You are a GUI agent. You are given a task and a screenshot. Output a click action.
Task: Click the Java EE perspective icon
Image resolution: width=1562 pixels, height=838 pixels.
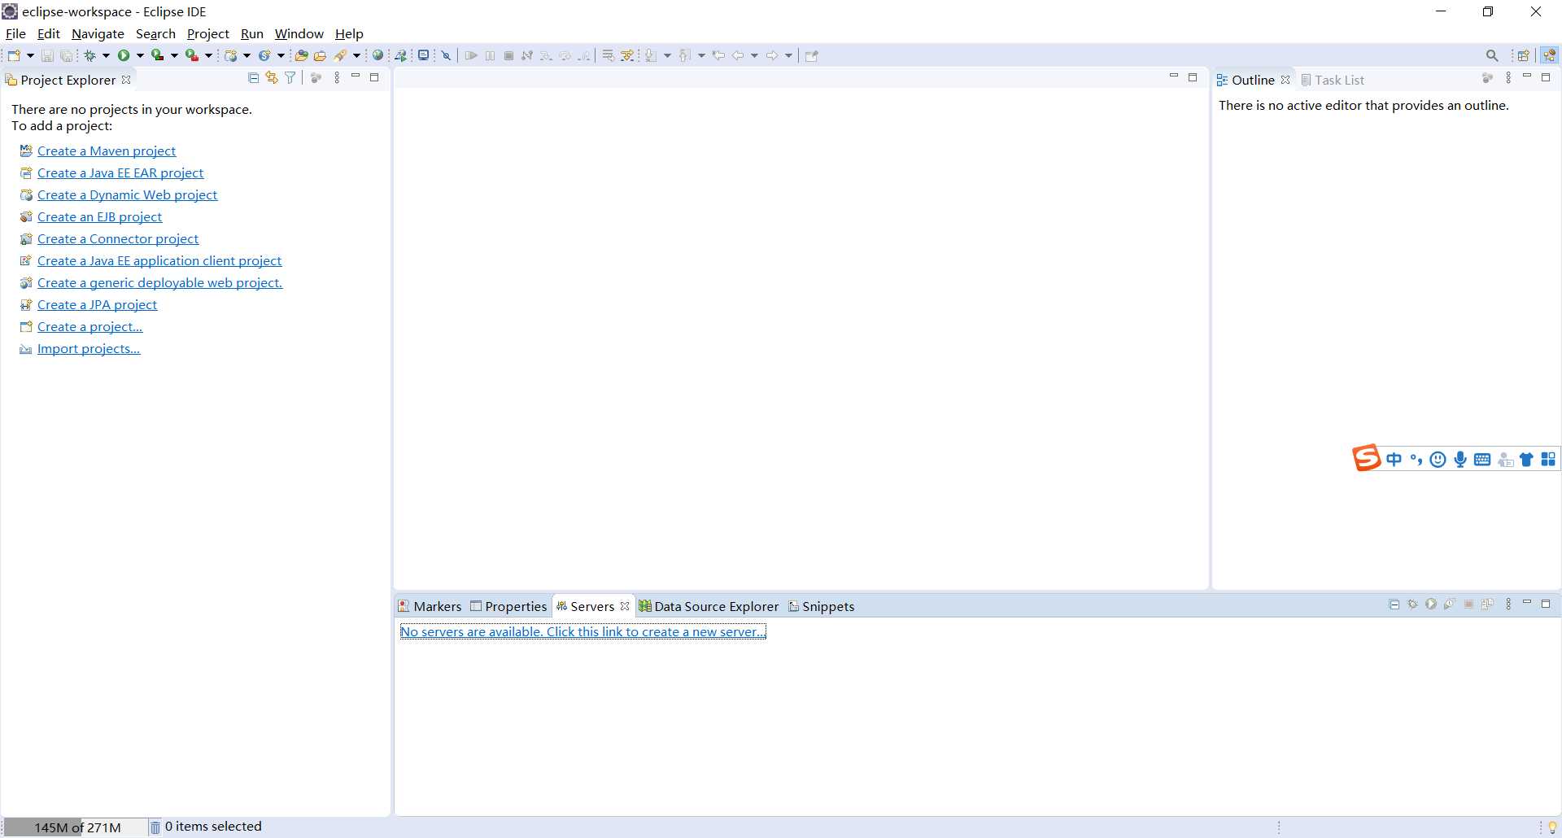tap(1549, 55)
